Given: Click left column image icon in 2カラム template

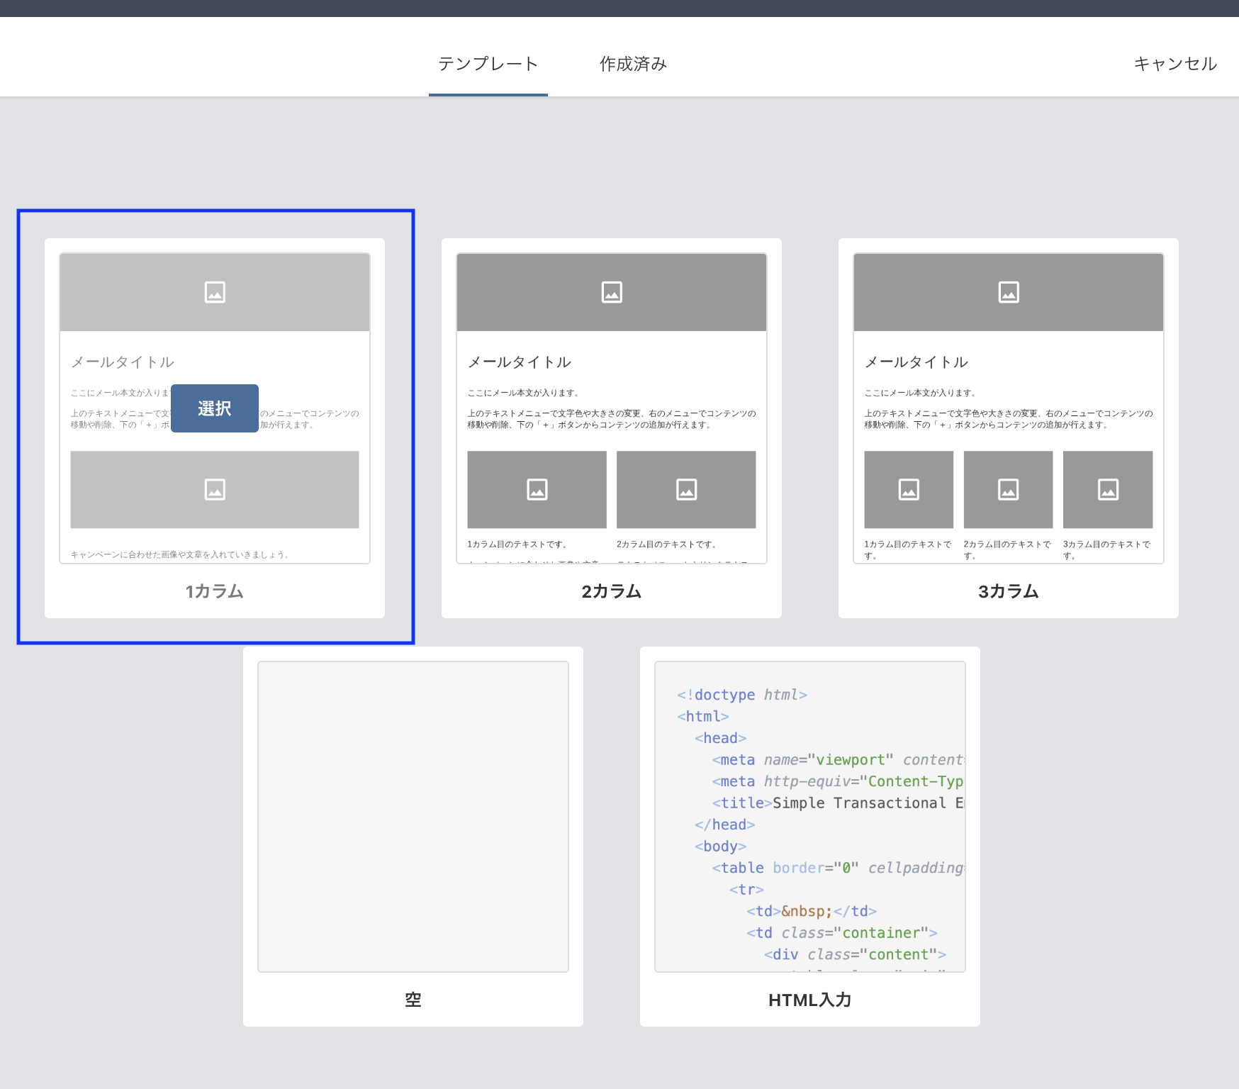Looking at the screenshot, I should pos(537,489).
